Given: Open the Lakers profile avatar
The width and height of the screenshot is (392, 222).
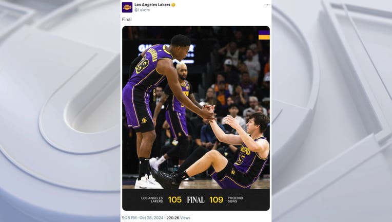Looking at the screenshot, I should pyautogui.click(x=127, y=7).
